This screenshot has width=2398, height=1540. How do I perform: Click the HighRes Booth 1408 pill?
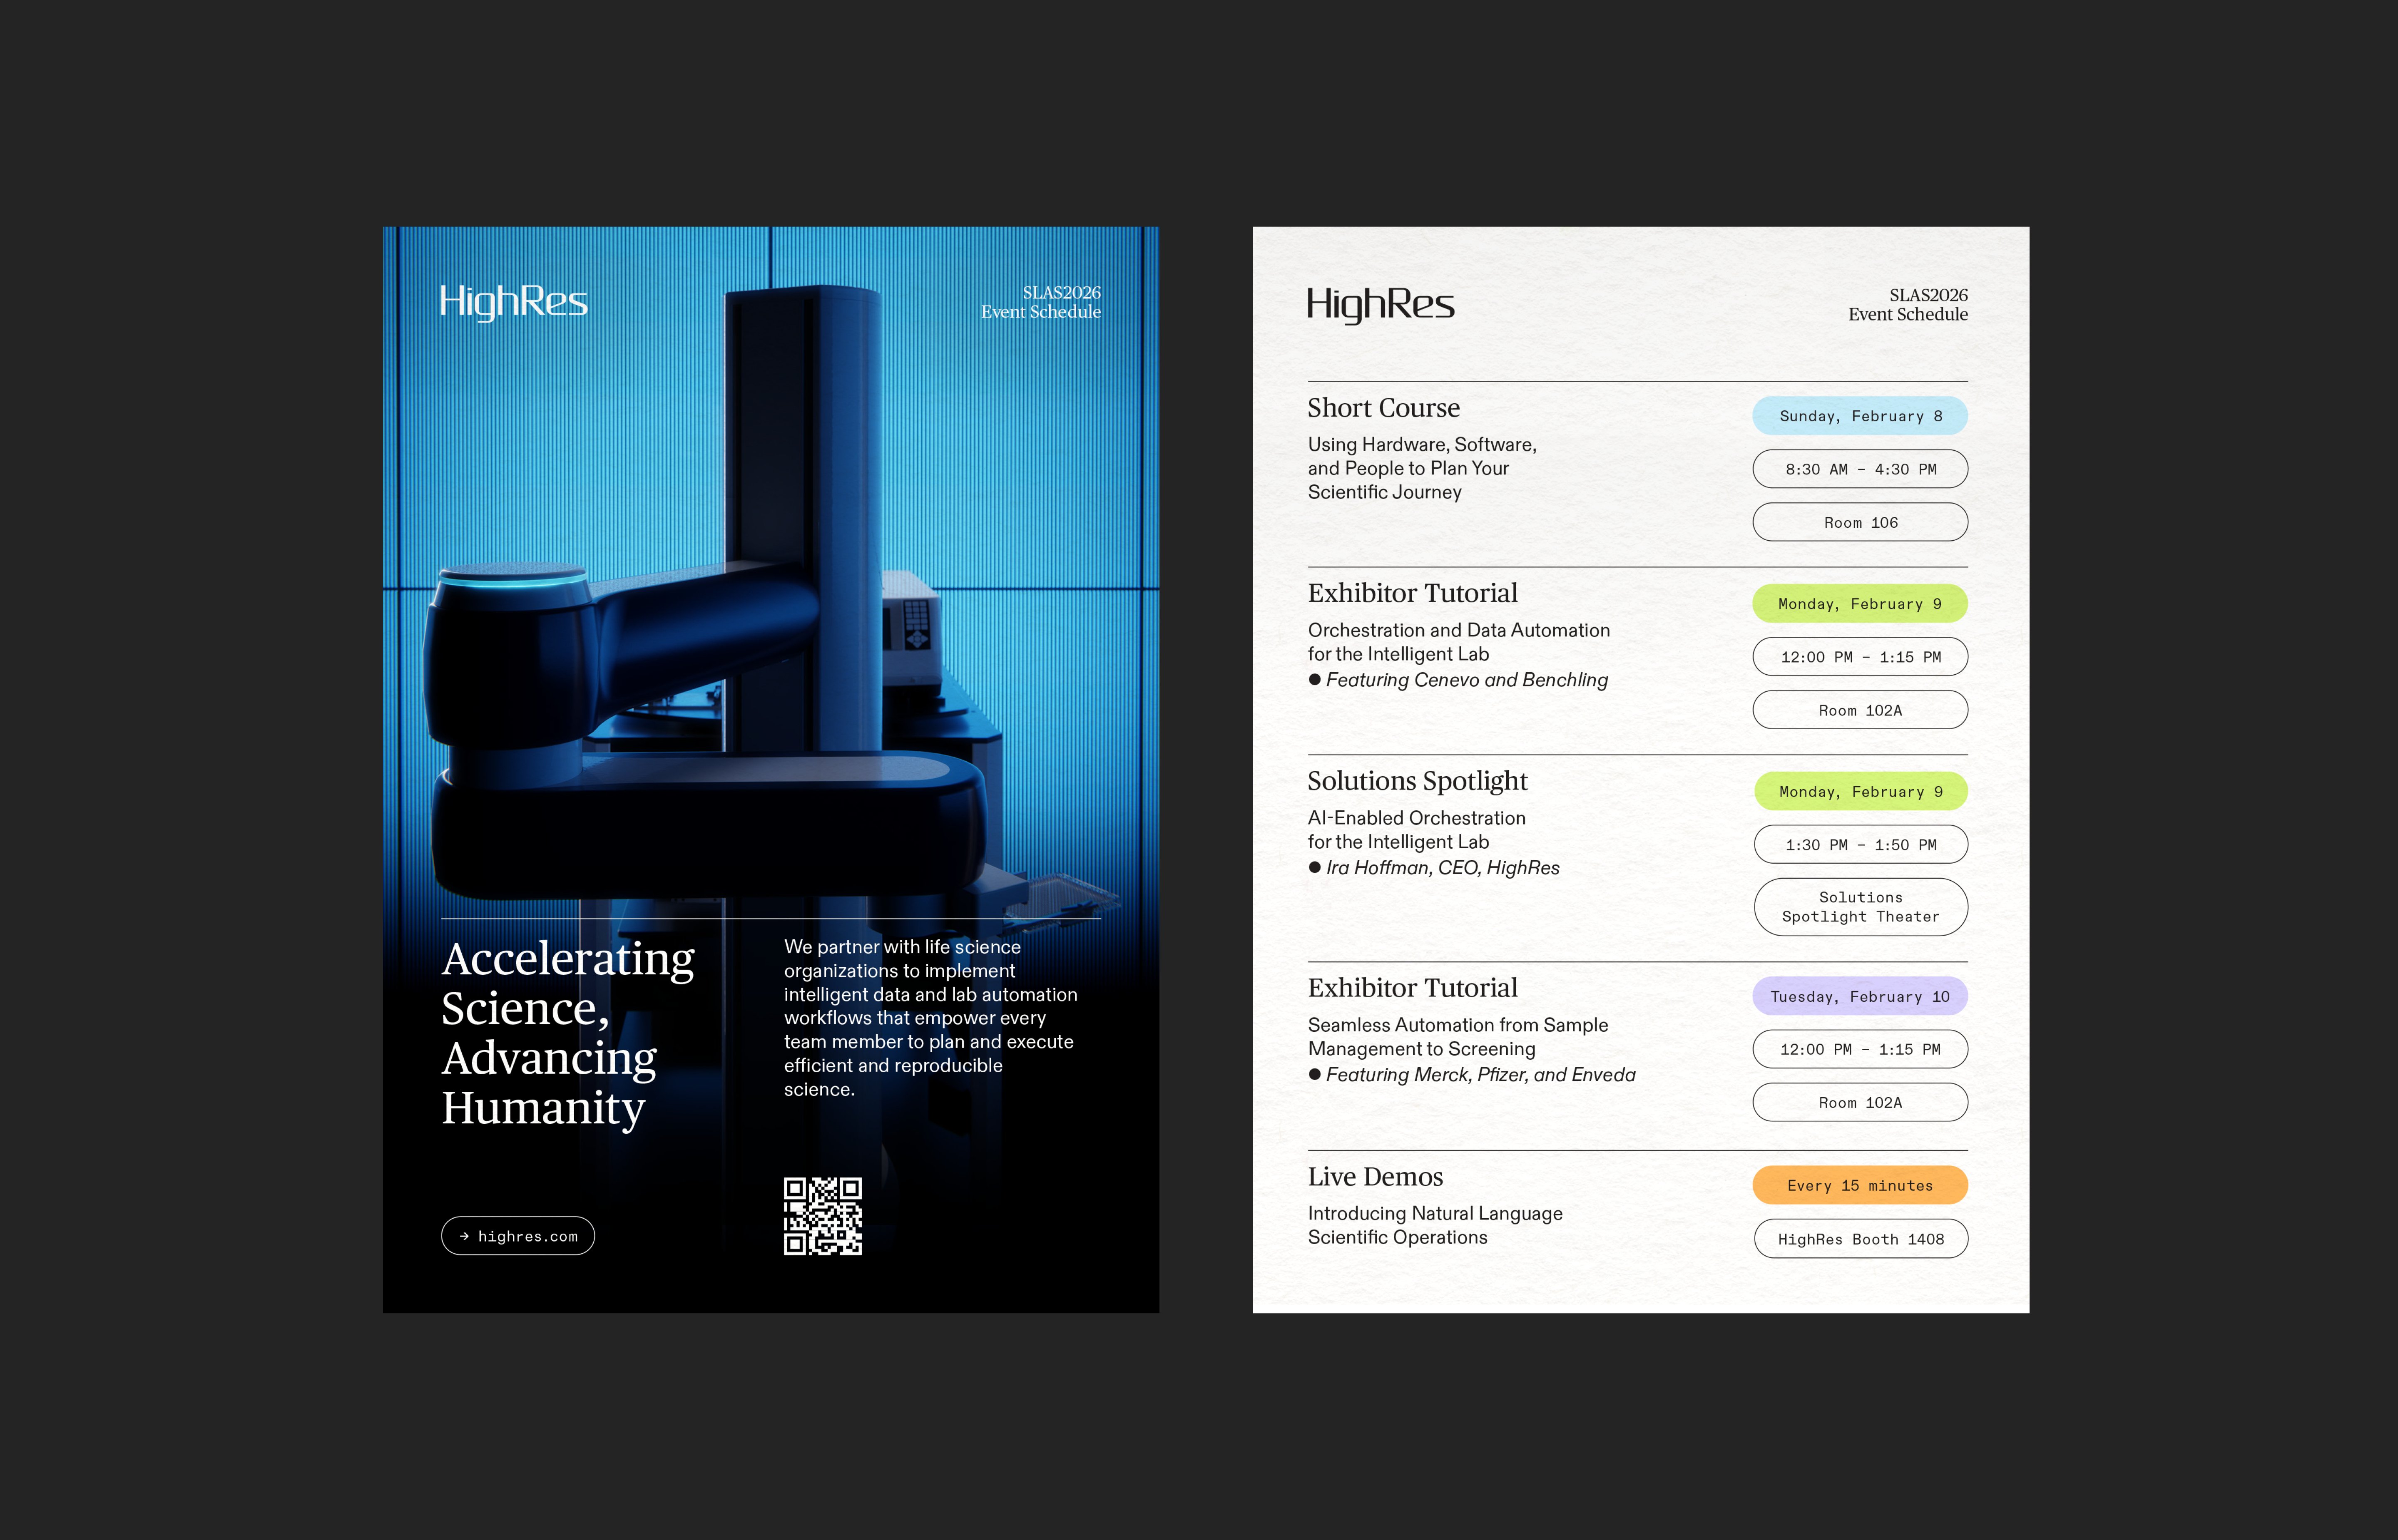(1860, 1239)
